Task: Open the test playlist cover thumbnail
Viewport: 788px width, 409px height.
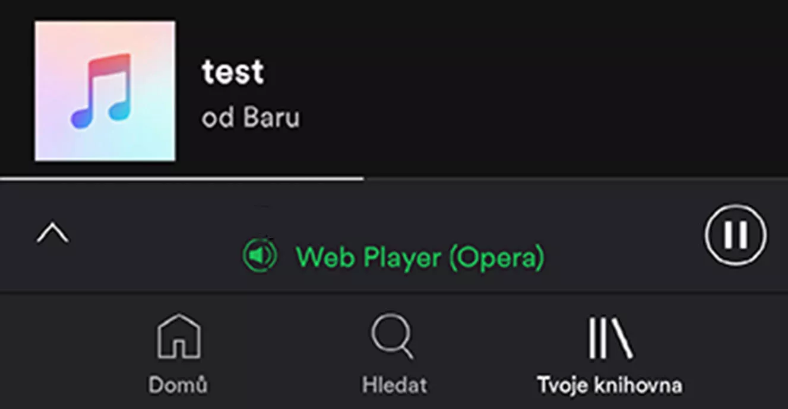Action: coord(105,91)
